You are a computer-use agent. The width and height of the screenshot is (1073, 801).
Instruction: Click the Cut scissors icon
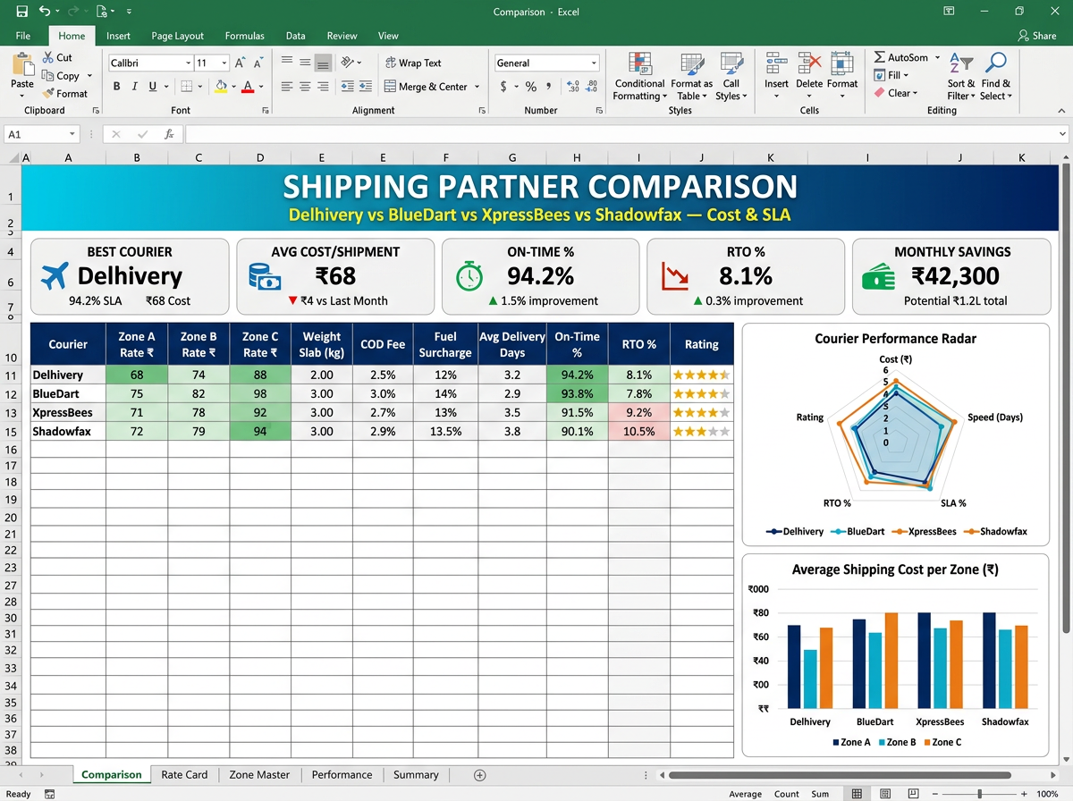pos(48,57)
